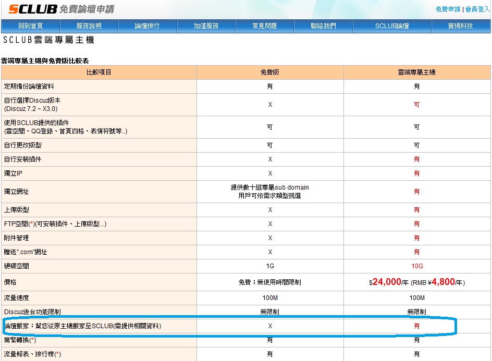Visit the SCLUB論壇 navigation item
Screen dimensions: 492x361
392,26
